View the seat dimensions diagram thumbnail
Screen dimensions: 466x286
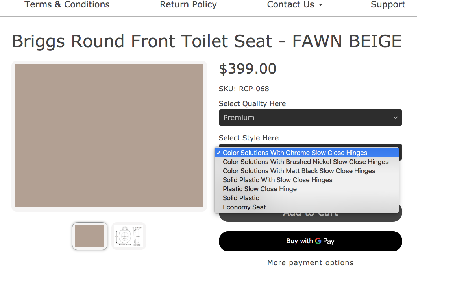129,236
